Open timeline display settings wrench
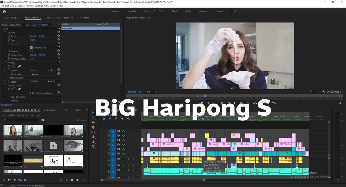The width and height of the screenshot is (346, 187). click(x=128, y=119)
